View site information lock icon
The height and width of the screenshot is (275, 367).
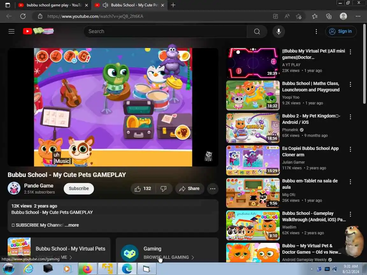pos(40,16)
